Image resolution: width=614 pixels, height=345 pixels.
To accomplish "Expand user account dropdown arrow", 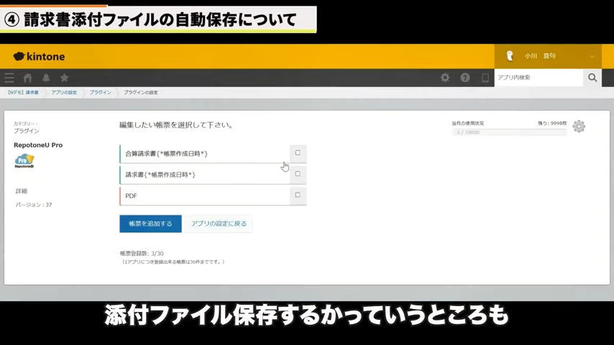I will pos(592,56).
